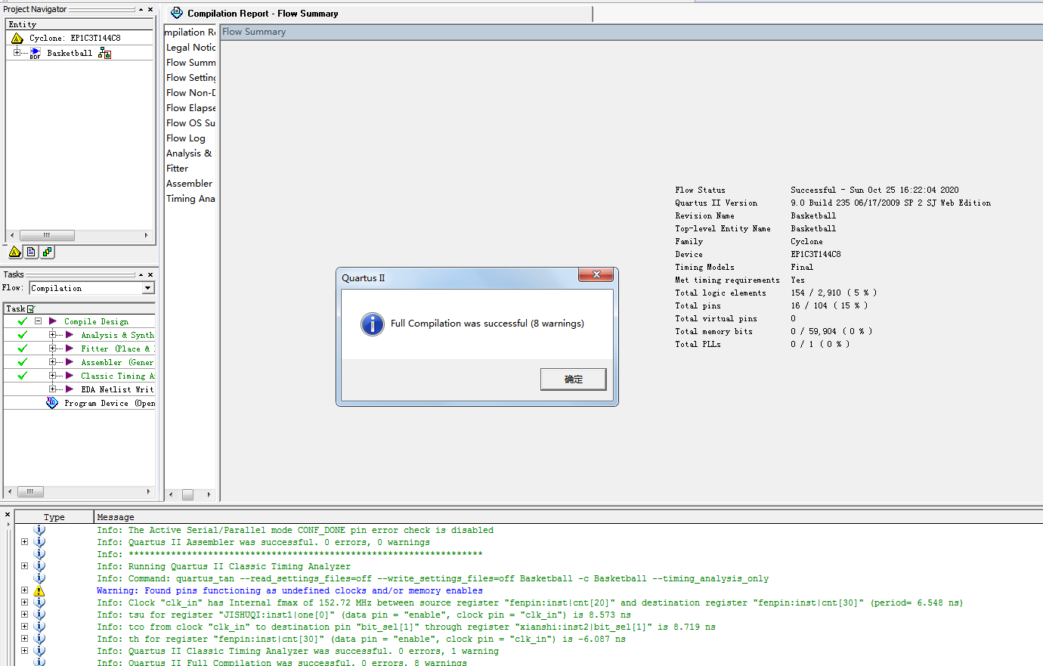Expand the Fitter task node
Screen dimensions: 1043x666
point(53,348)
